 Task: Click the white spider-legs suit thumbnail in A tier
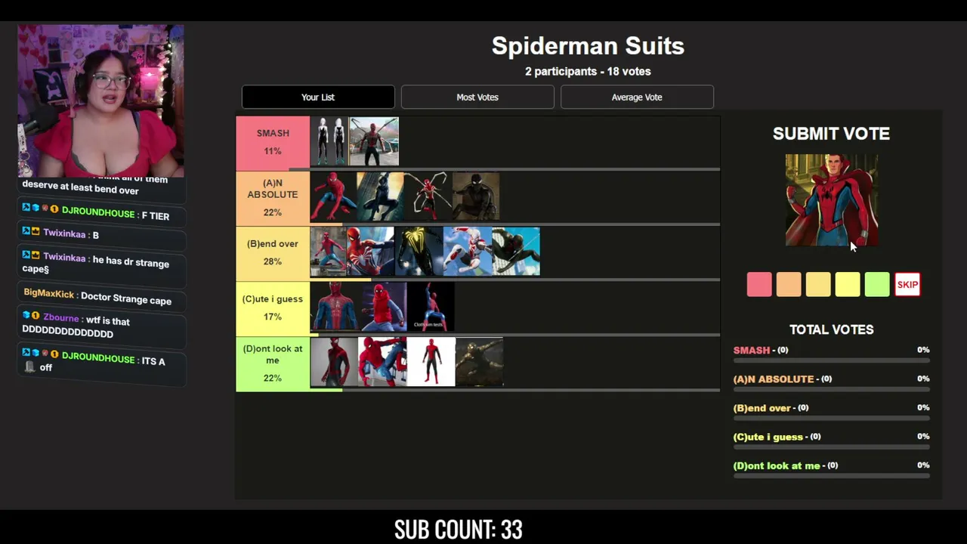point(428,196)
